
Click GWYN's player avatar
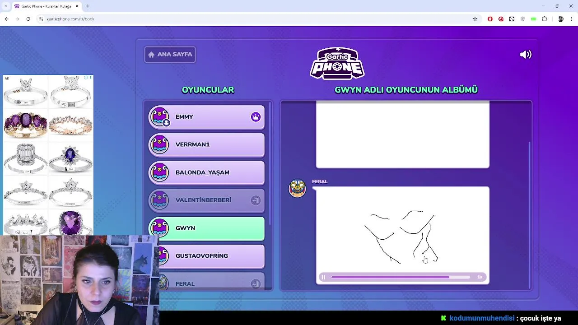(160, 228)
